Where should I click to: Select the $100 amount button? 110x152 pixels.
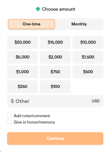[55, 87]
